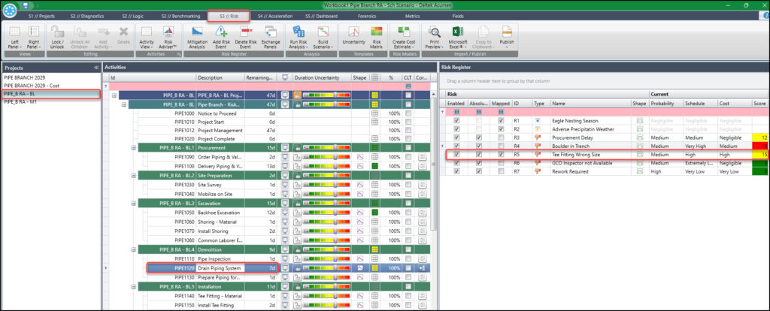Open the Activity View tool
This screenshot has height=311, width=770.
147,36
